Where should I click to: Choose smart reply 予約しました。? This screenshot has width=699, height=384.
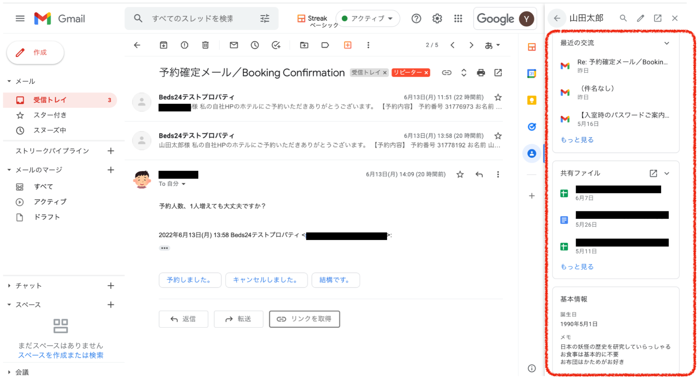tap(190, 280)
